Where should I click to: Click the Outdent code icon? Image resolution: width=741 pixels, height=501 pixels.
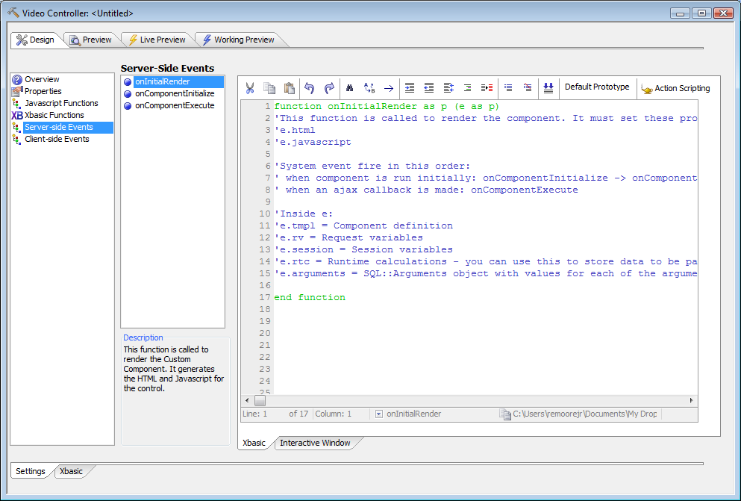(x=428, y=88)
